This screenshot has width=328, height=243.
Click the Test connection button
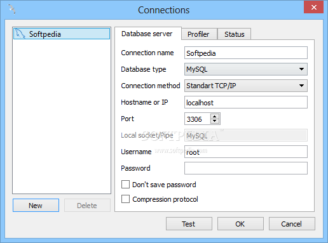pos(189,224)
